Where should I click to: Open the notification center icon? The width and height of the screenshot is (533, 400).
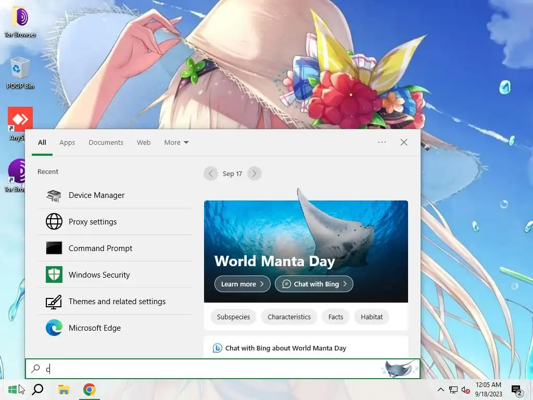click(517, 390)
